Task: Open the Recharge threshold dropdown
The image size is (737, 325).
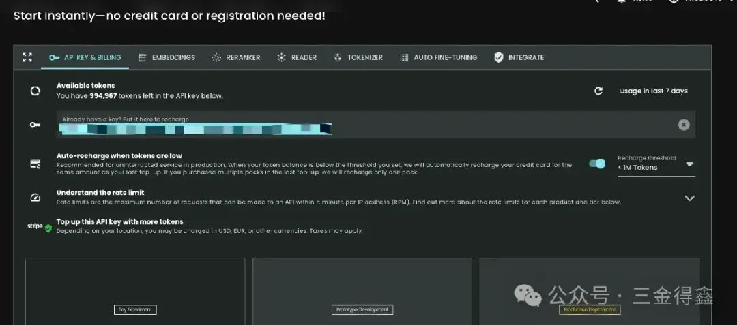Action: [656, 164]
